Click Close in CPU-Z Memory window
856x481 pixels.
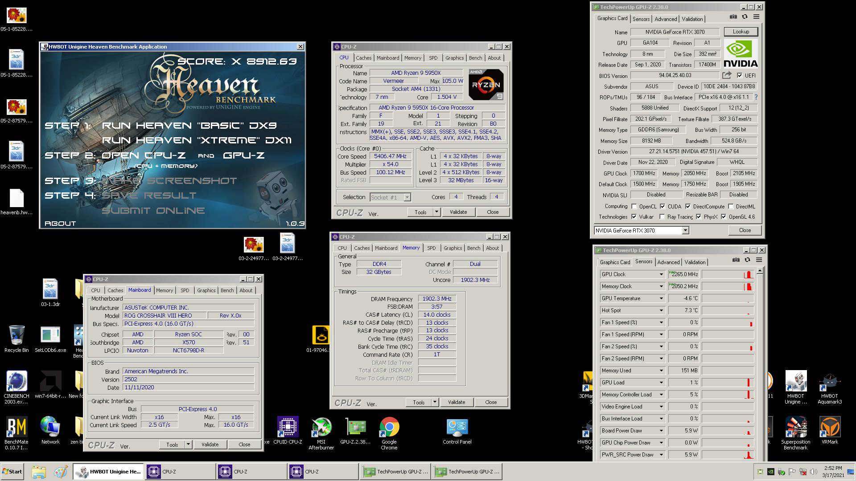tap(491, 402)
